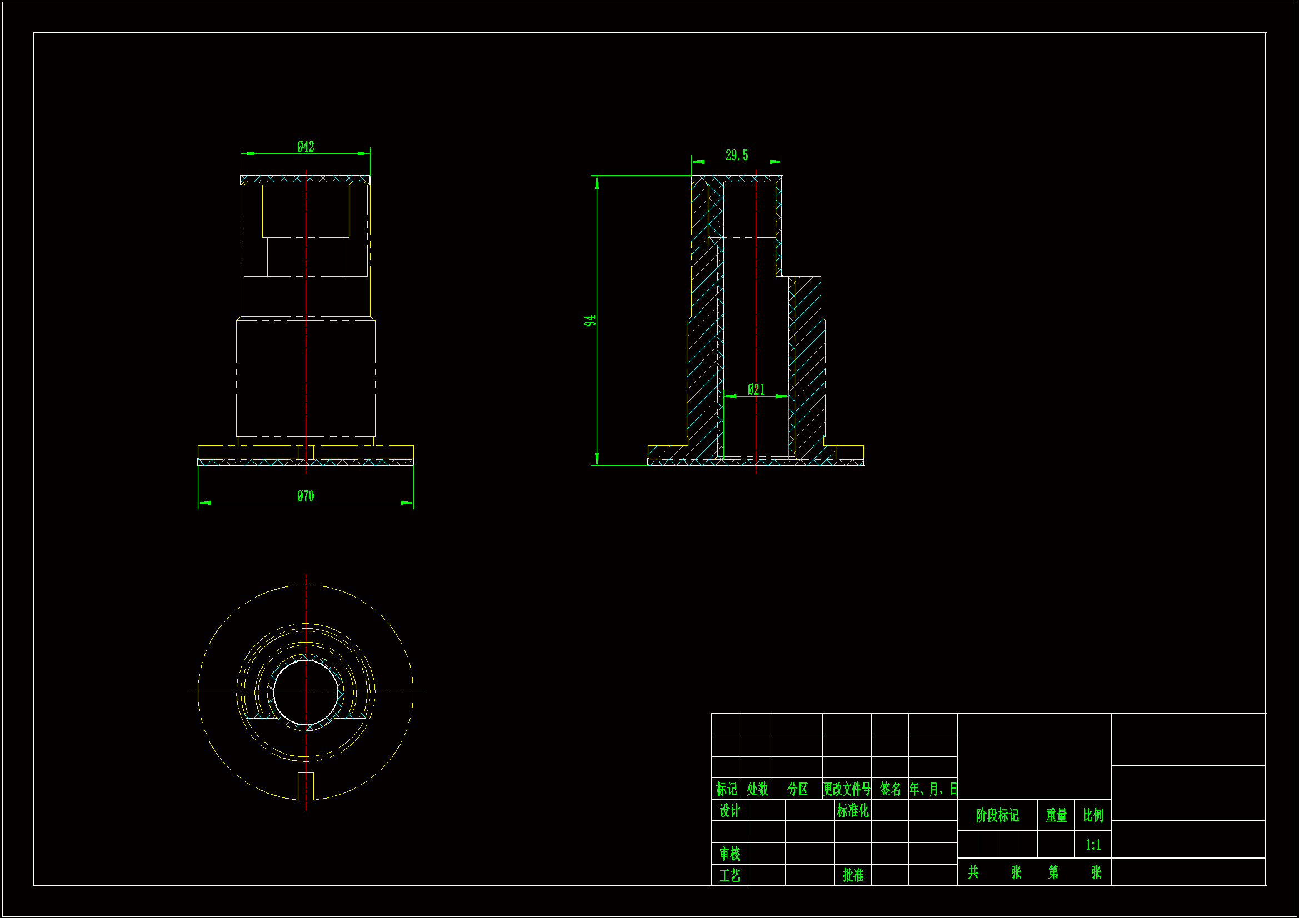Screen dimensions: 1299x918
Task: Select the 标准化 title block cell
Action: pyautogui.click(x=853, y=810)
